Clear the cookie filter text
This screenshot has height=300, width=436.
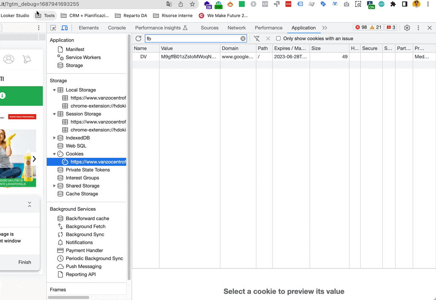pos(243,38)
